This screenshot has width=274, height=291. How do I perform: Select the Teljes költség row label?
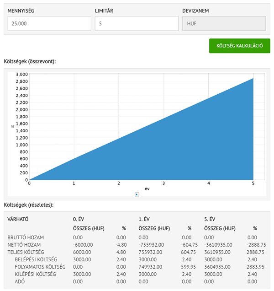pos(26,252)
